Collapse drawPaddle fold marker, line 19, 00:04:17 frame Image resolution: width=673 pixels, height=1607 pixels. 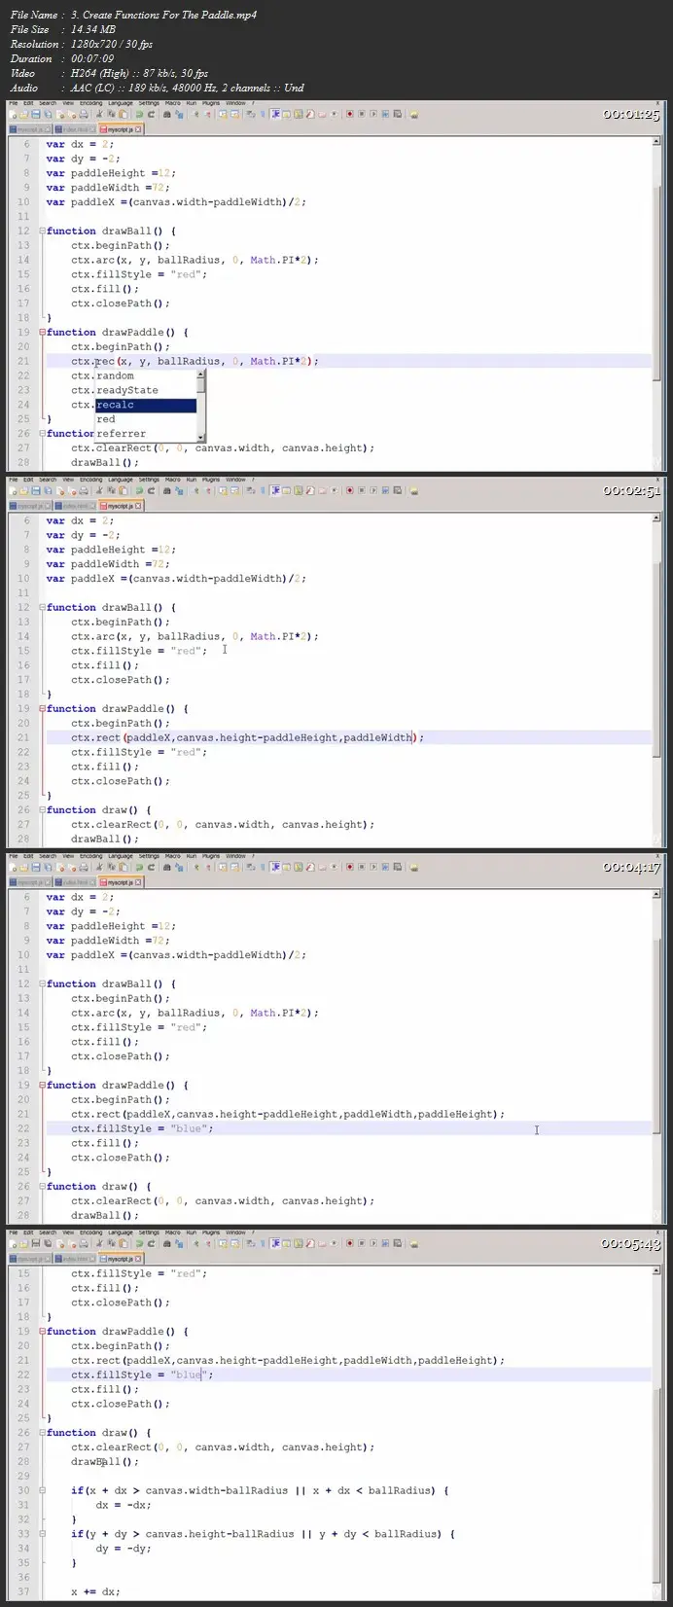42,1085
